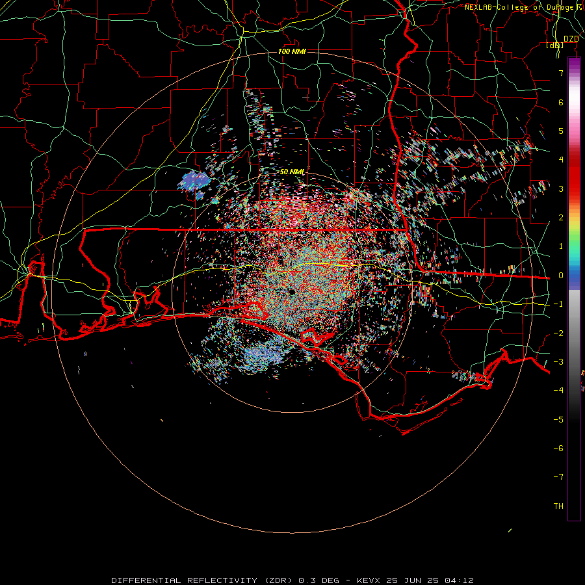585x585 pixels.
Task: Click the '-4' value on the color scale
Action: [x=558, y=391]
